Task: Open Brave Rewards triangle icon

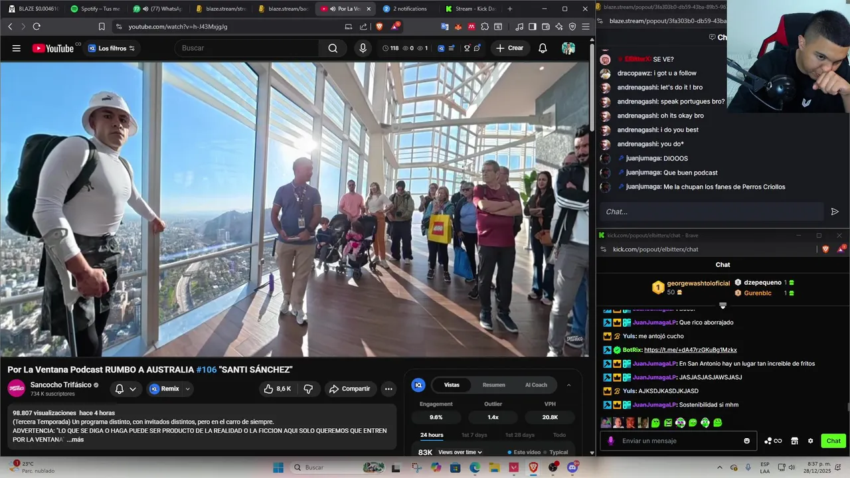Action: pyautogui.click(x=395, y=27)
